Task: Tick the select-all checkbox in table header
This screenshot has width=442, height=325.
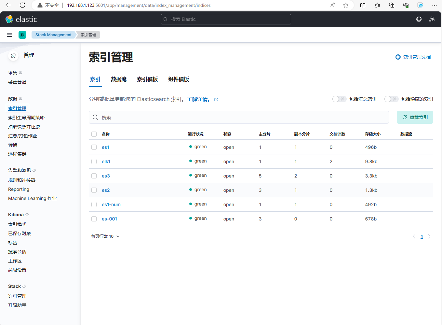Action: point(94,134)
